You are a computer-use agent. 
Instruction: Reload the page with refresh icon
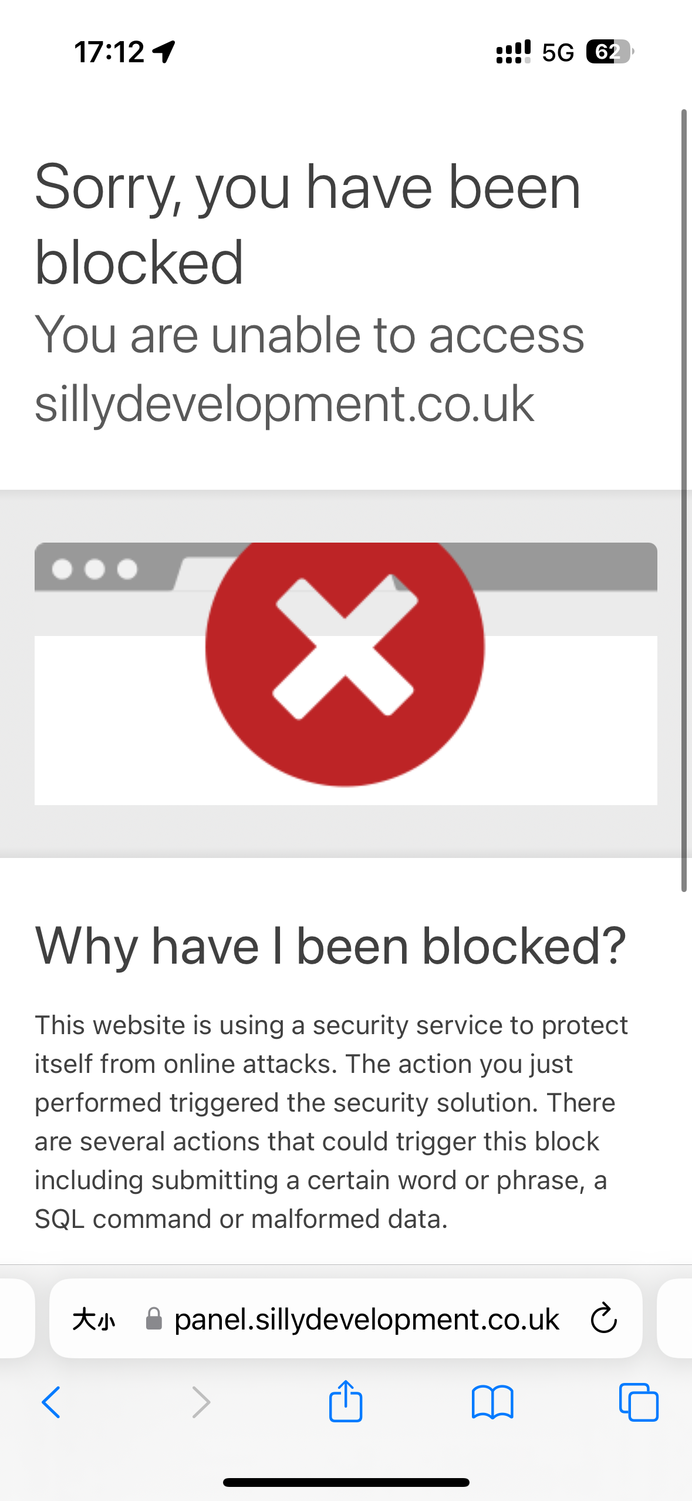pos(603,1318)
